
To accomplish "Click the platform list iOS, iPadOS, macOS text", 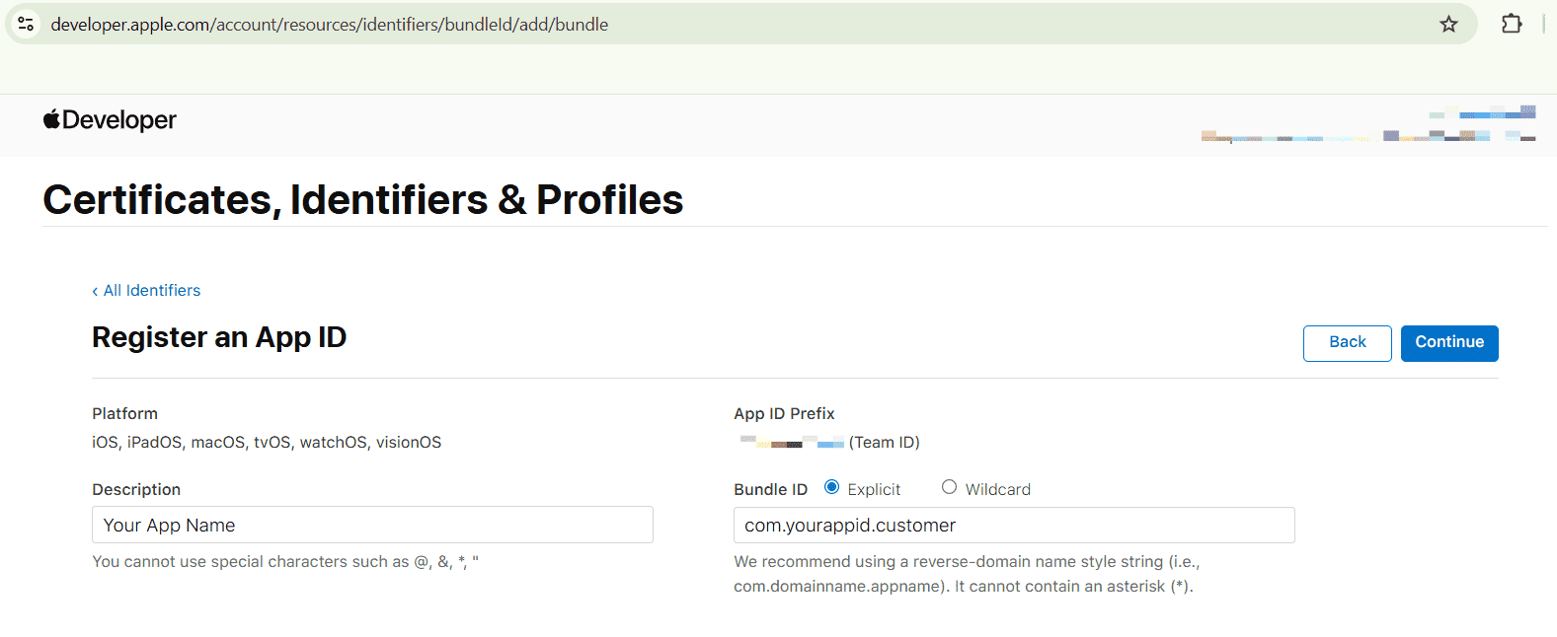I will [267, 443].
